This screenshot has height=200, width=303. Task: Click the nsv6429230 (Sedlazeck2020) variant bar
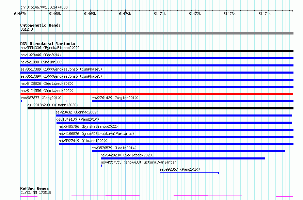pyautogui.click(x=183, y=158)
